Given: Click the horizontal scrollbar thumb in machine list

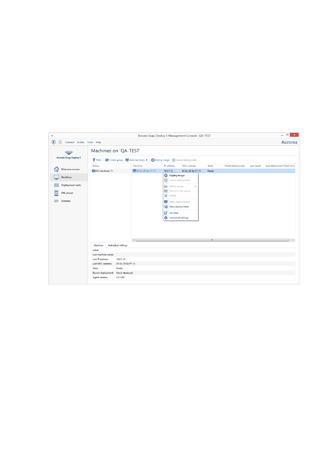Looking at the screenshot, I should pyautogui.click(x=212, y=240).
